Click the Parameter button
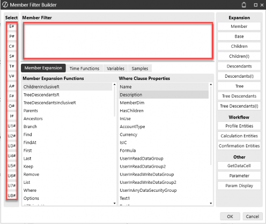The height and width of the screenshot is (224, 266). click(x=239, y=176)
